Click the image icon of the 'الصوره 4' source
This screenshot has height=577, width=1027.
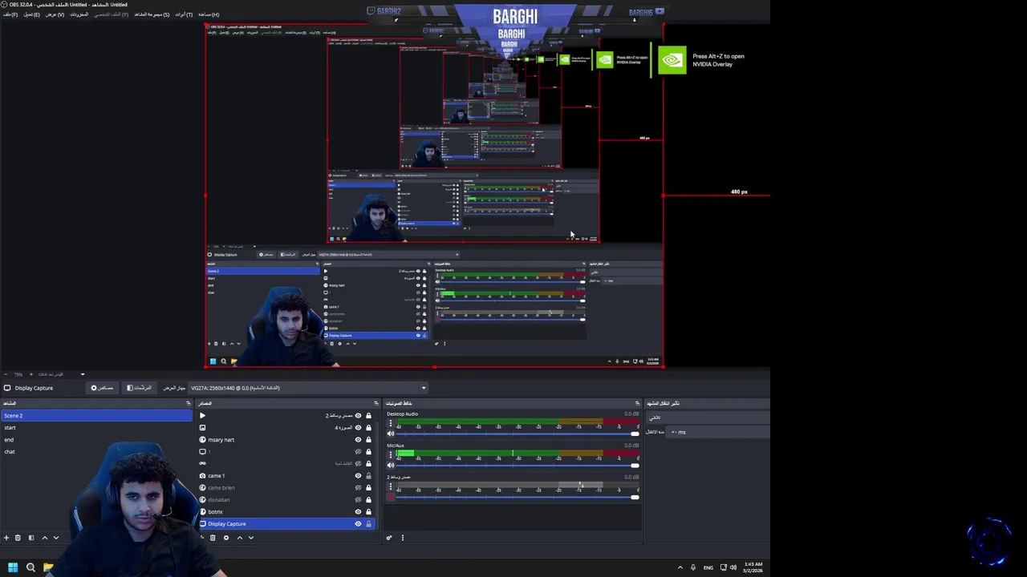coord(202,427)
